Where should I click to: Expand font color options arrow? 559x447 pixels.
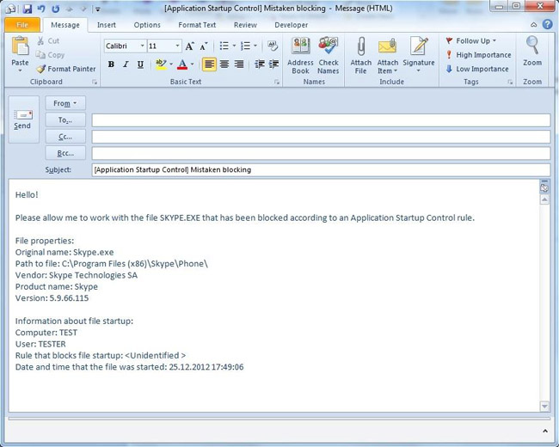[192, 64]
